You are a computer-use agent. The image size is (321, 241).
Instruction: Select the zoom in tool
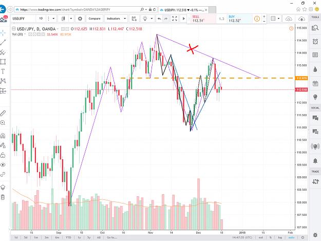[x=3, y=123]
